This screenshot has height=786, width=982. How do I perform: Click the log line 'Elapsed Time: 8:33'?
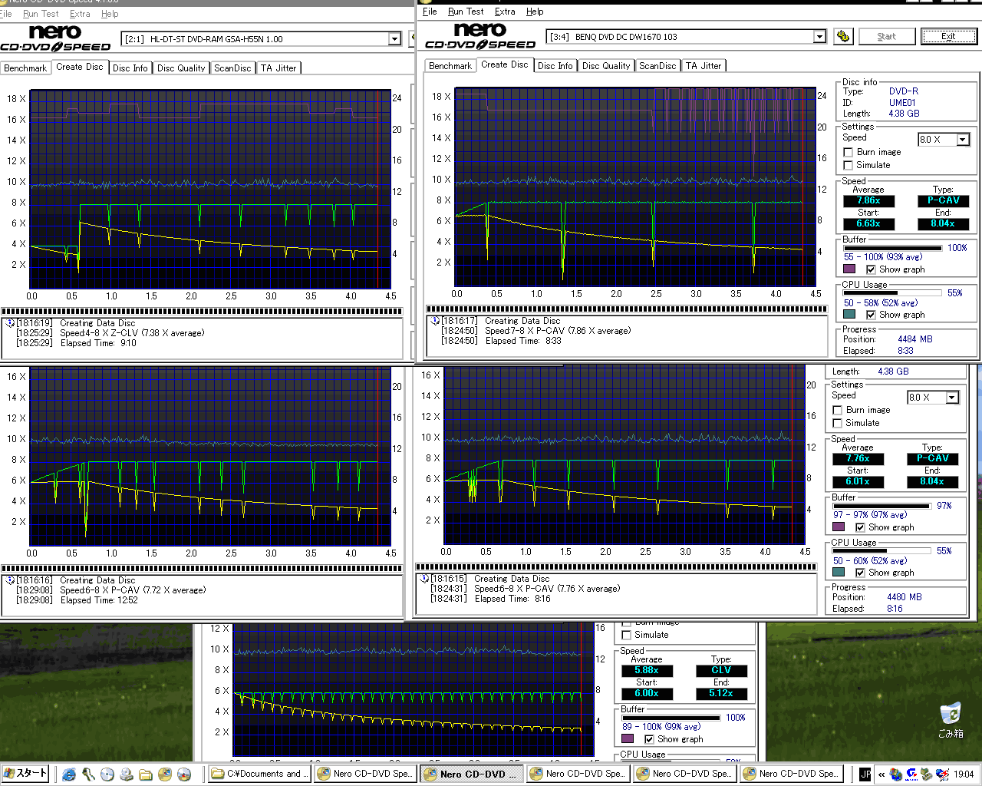pyautogui.click(x=523, y=341)
